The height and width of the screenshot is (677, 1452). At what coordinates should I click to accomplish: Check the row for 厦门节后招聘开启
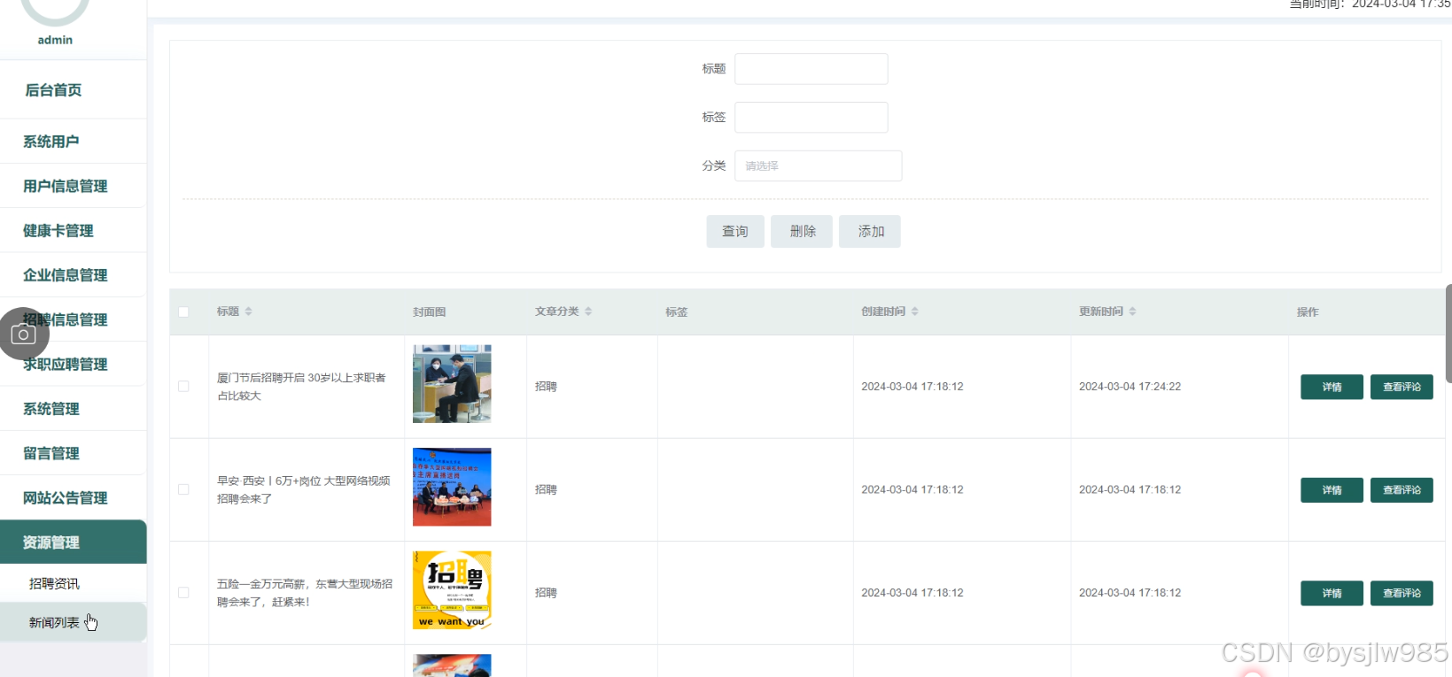click(183, 387)
